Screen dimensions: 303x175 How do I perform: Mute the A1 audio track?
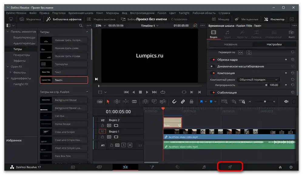tap(130, 145)
